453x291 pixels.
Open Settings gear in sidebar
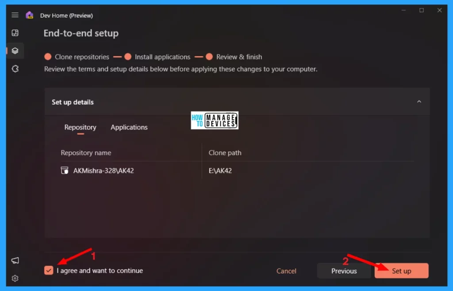coord(15,278)
